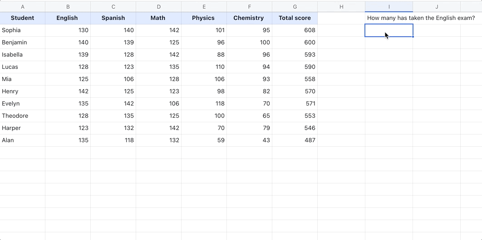Select Mia's Spanish score cell
Viewport: 482px width, 240px height.
[113, 79]
